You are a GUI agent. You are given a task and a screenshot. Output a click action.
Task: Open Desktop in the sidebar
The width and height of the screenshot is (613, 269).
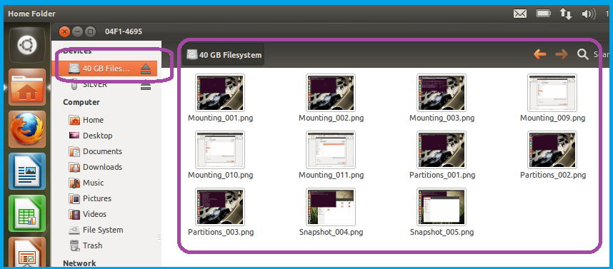(97, 136)
